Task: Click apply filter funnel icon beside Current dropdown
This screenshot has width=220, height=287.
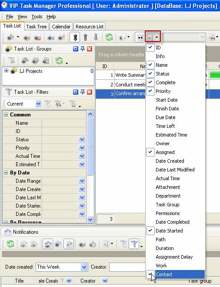Action: [x=48, y=104]
